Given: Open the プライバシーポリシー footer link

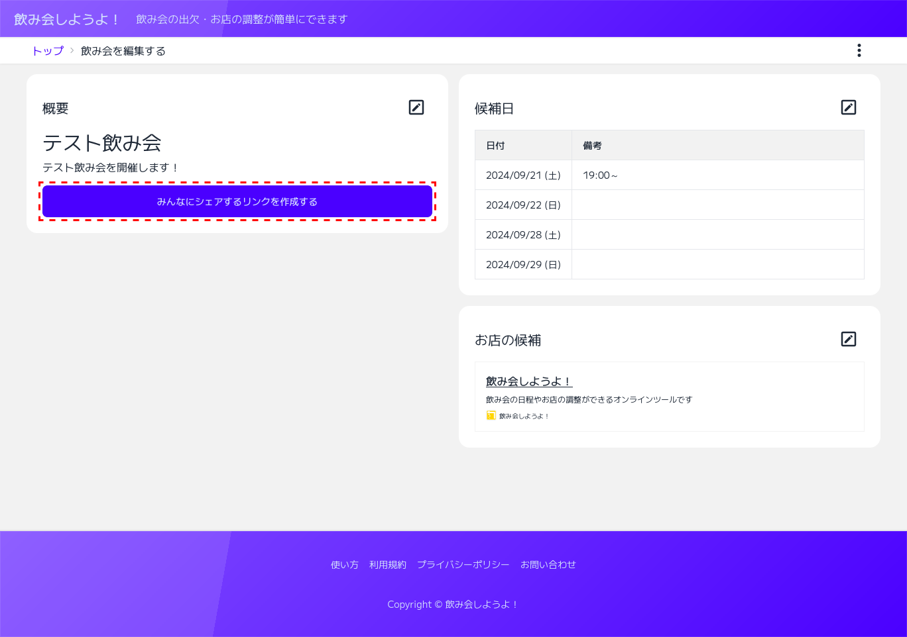Looking at the screenshot, I should pyautogui.click(x=463, y=565).
